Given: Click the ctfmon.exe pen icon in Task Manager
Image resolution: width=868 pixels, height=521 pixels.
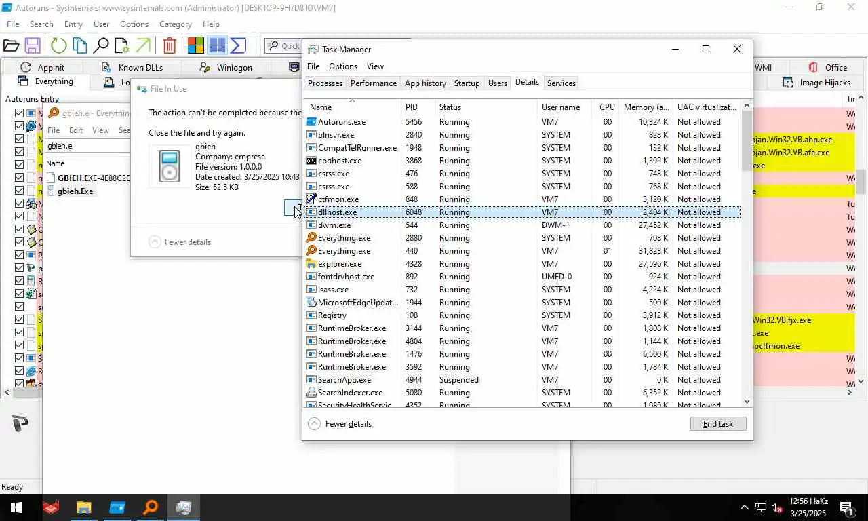Looking at the screenshot, I should (x=311, y=199).
